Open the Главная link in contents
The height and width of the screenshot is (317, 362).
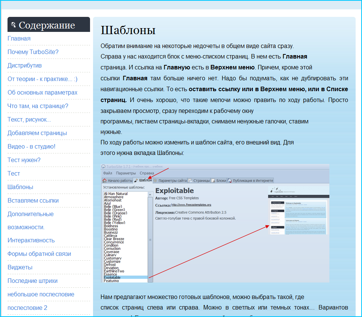(x=19, y=39)
